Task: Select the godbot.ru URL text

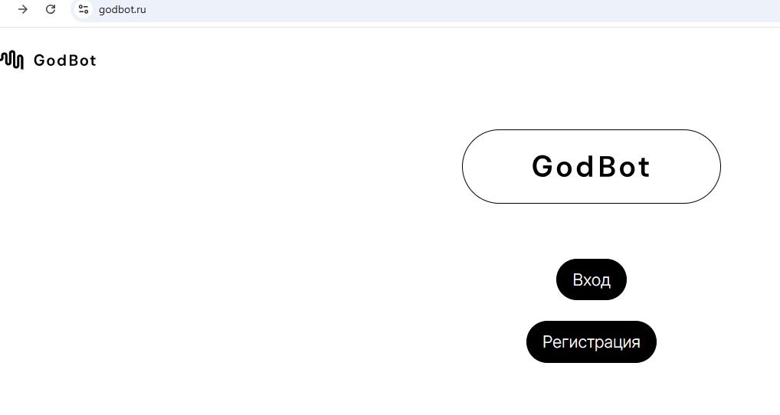Action: (x=122, y=9)
